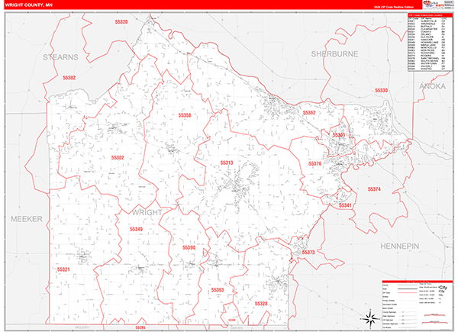Viewport: 458px width, 332px height.
Task: Click ZIP code label 55321
Action: click(63, 269)
